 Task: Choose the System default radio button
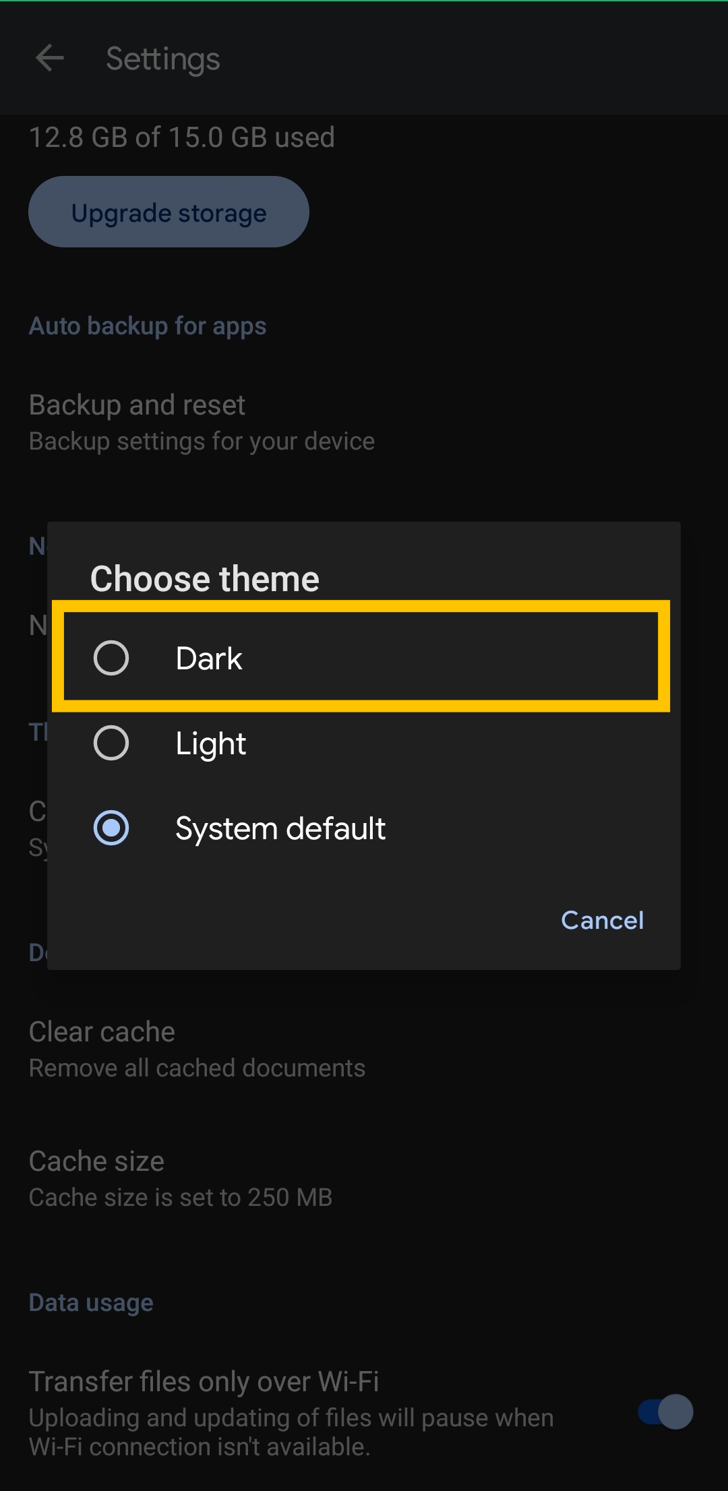coord(111,828)
